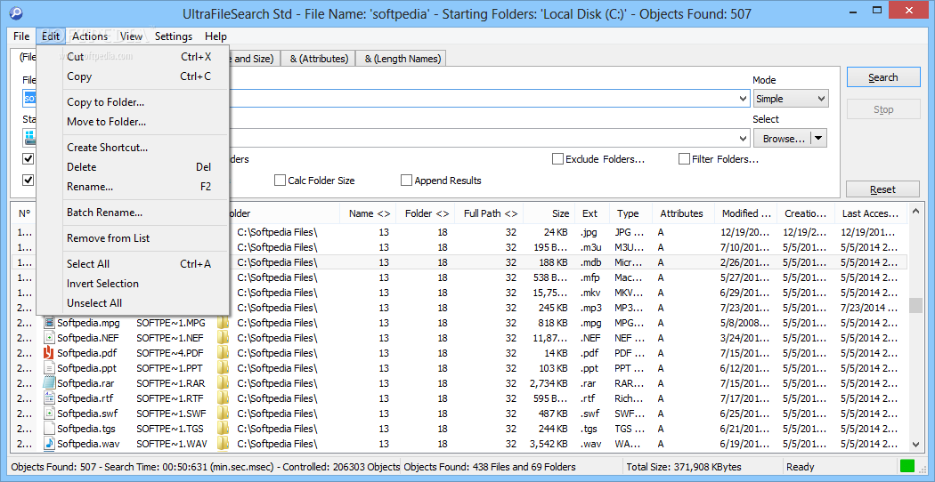The image size is (935, 482).
Task: Open the Mode dropdown showing Simple
Action: point(791,99)
